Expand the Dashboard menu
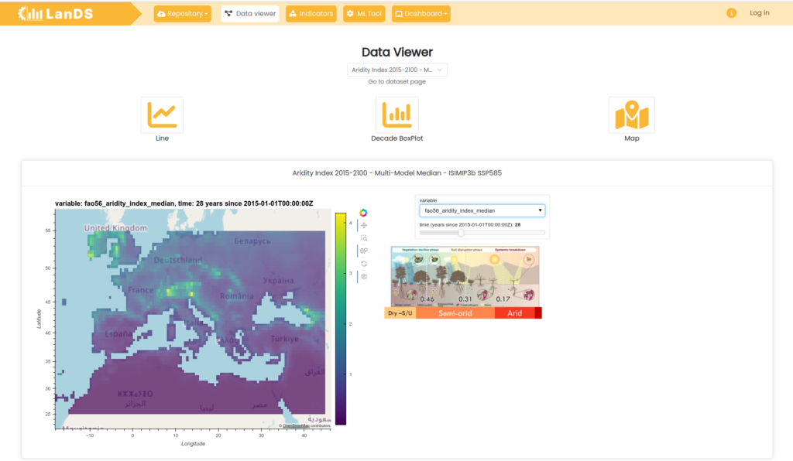793x461 pixels. [x=421, y=14]
